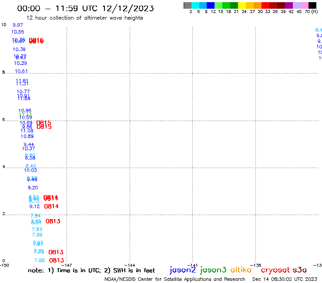Click the timestamp "Dec 14 08:30:02 UTC 2023"
This screenshot has width=322, height=283.
tap(285, 279)
